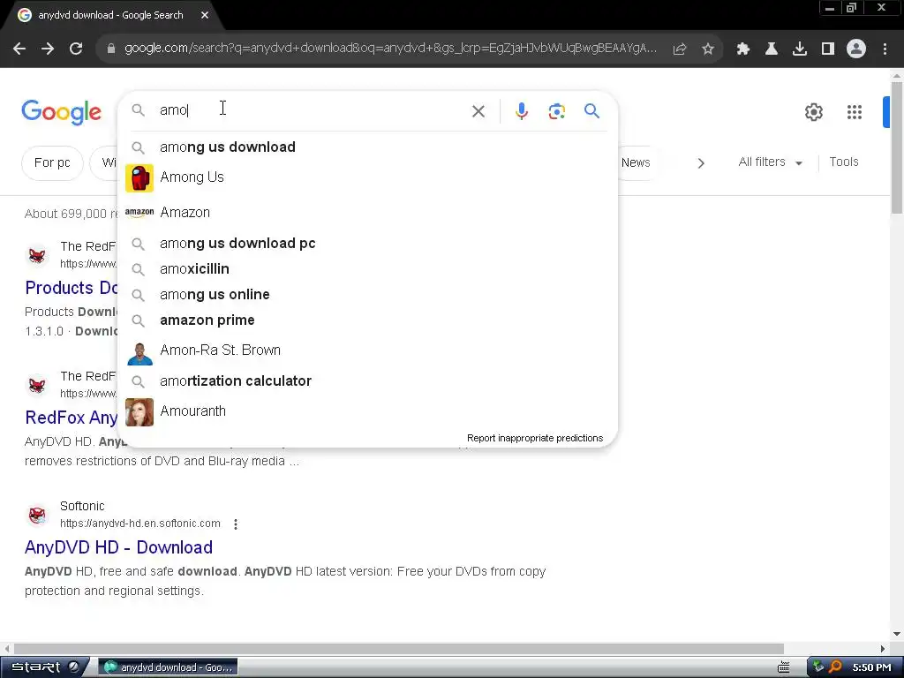Select the Among Us game icon suggestion

[139, 177]
